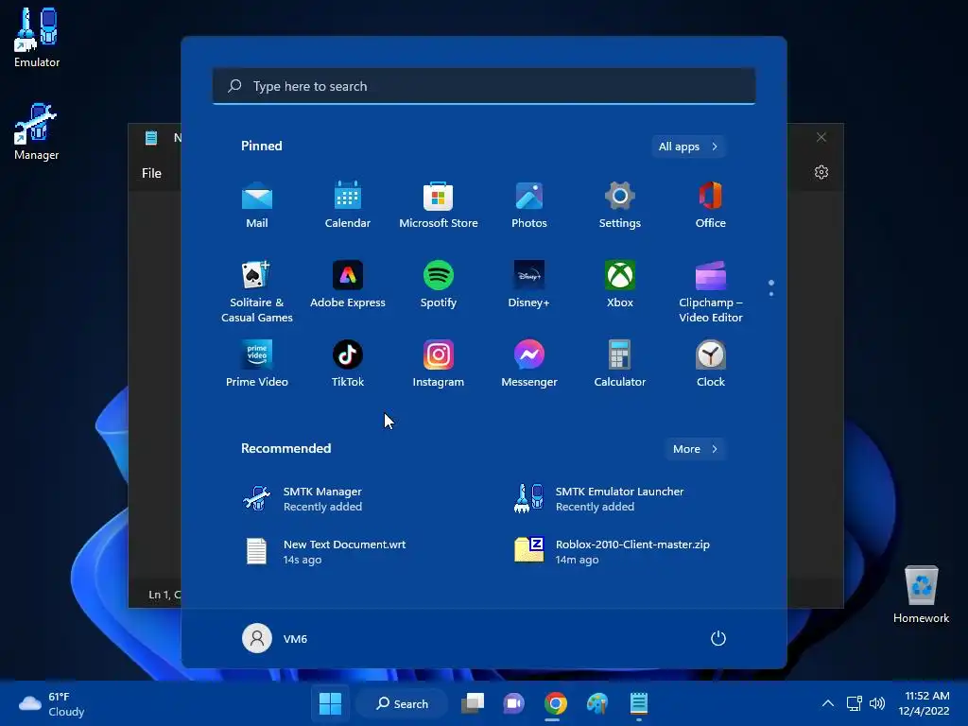Click the Windows Start button
968x726 pixels.
tap(330, 703)
